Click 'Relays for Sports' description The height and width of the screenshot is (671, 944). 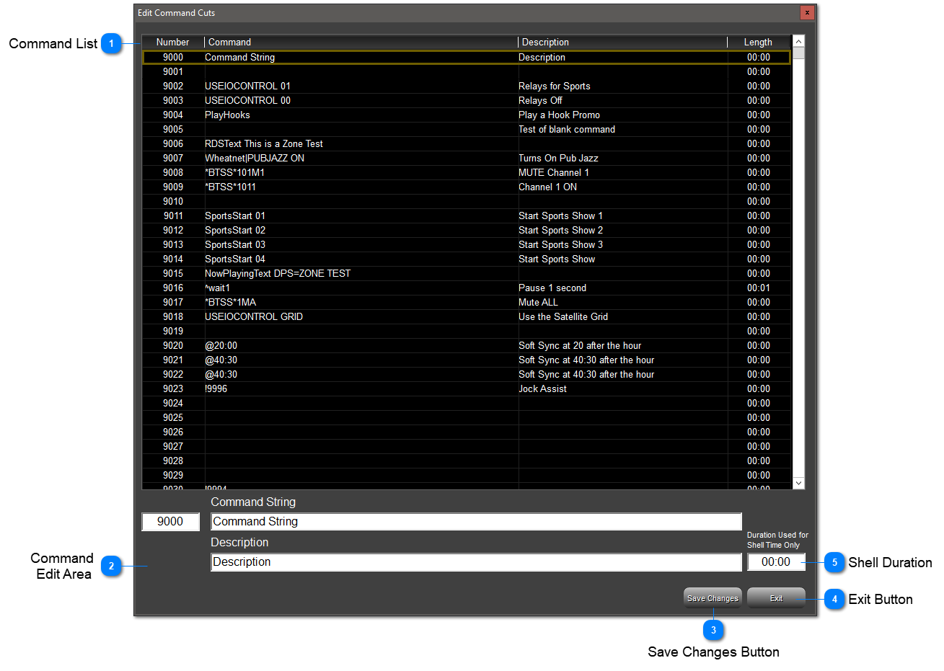555,86
